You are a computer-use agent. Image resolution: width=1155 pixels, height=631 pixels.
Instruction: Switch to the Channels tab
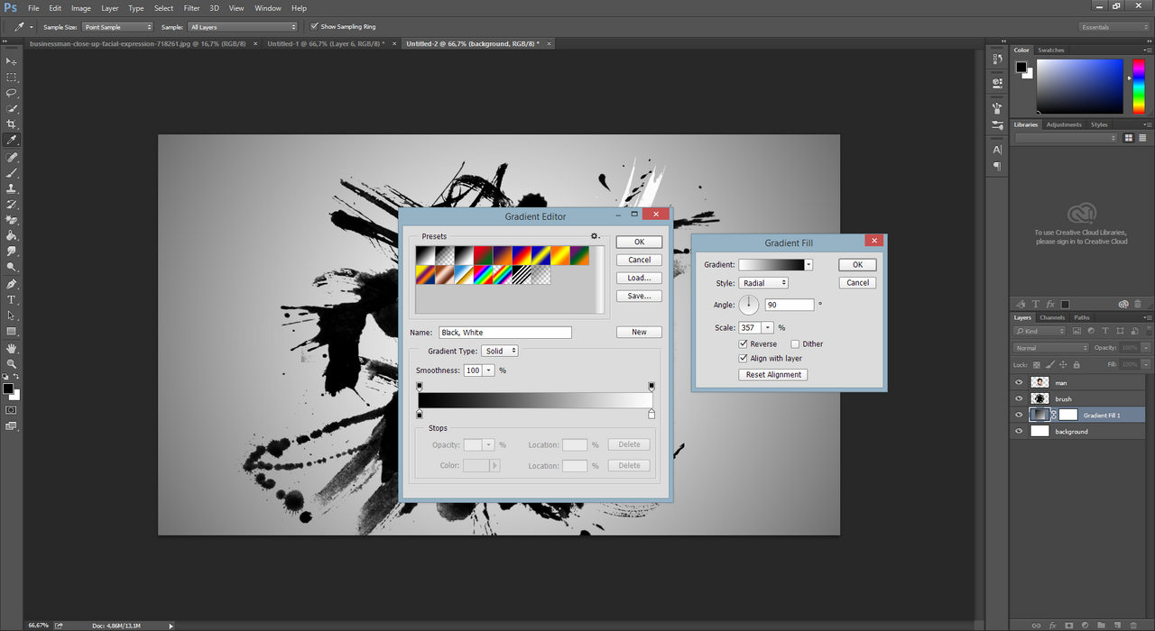point(1052,317)
